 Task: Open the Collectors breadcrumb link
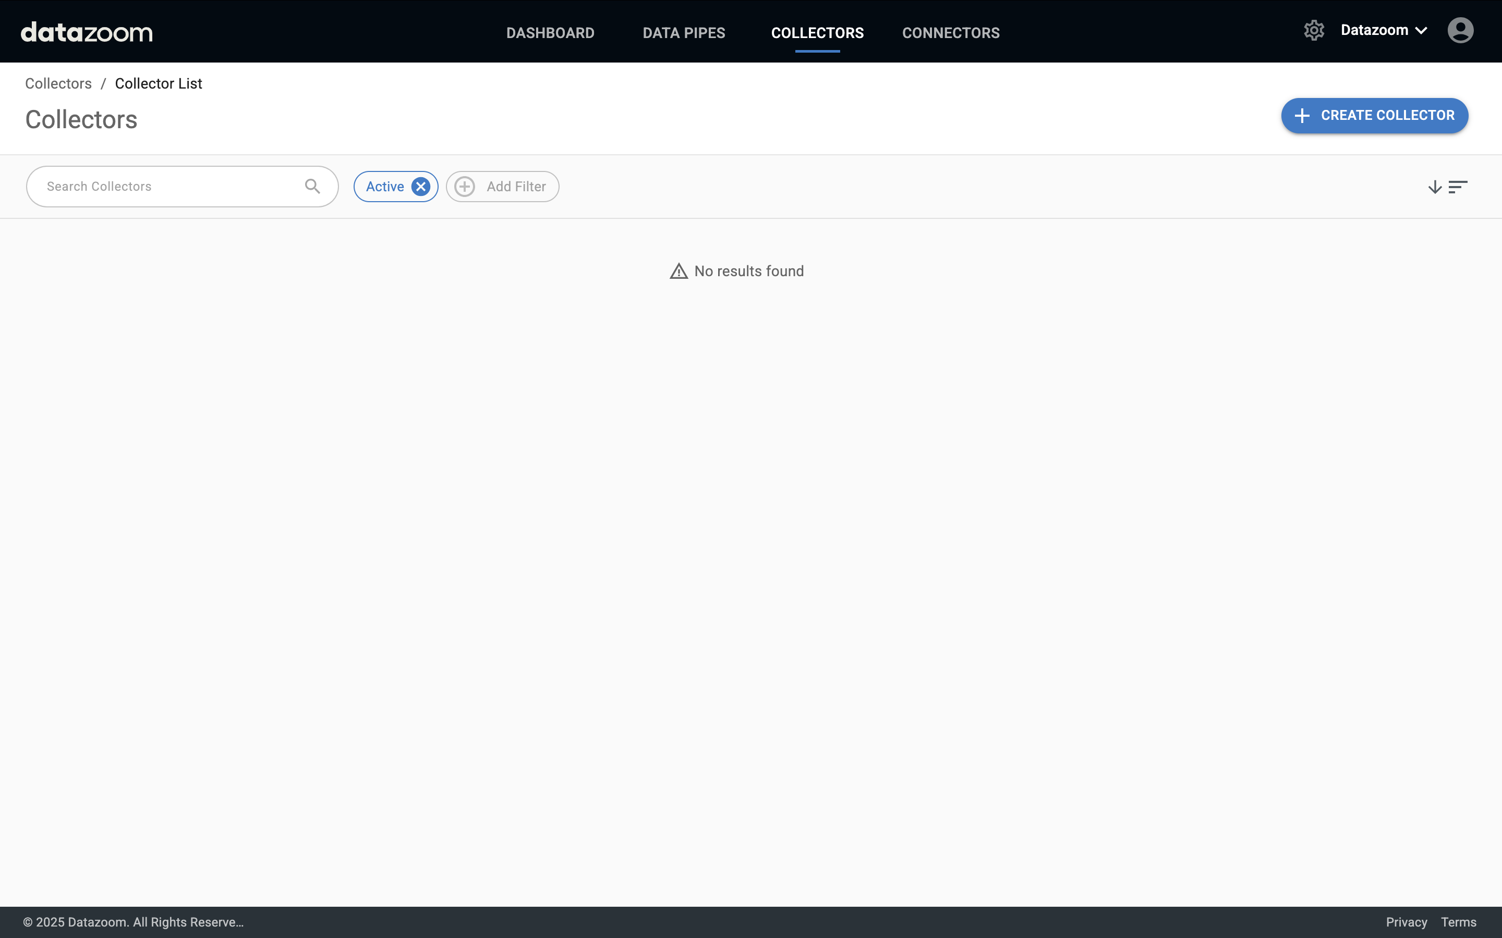coord(58,84)
